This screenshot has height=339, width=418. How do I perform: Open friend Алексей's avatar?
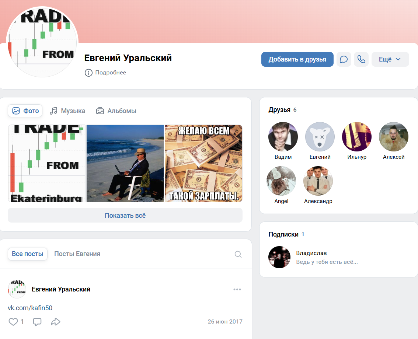[x=393, y=137]
